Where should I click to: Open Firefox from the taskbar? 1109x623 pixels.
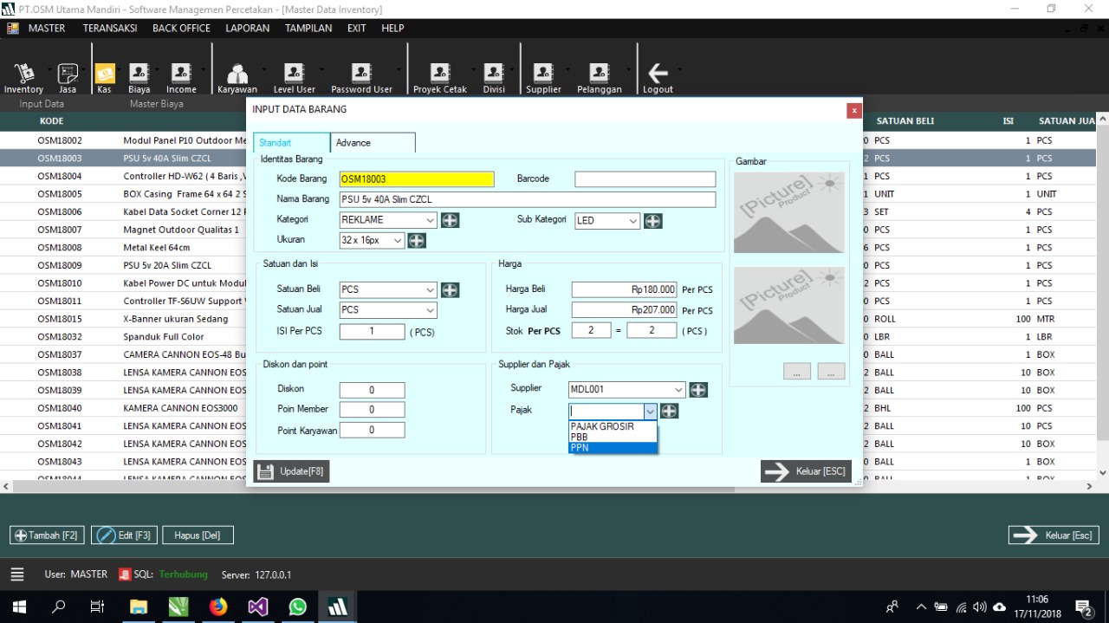(217, 607)
